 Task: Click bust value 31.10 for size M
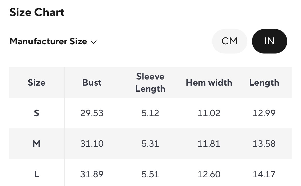[x=92, y=144]
